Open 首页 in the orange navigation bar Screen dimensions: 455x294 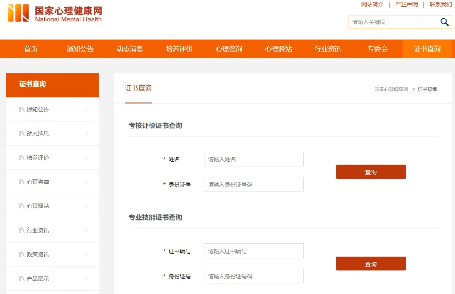tap(31, 49)
